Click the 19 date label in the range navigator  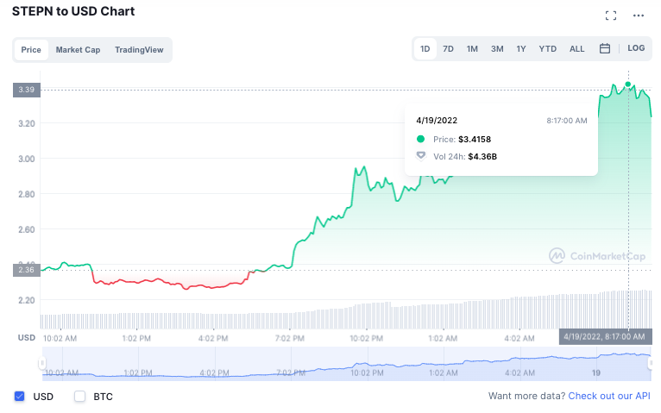coord(595,373)
